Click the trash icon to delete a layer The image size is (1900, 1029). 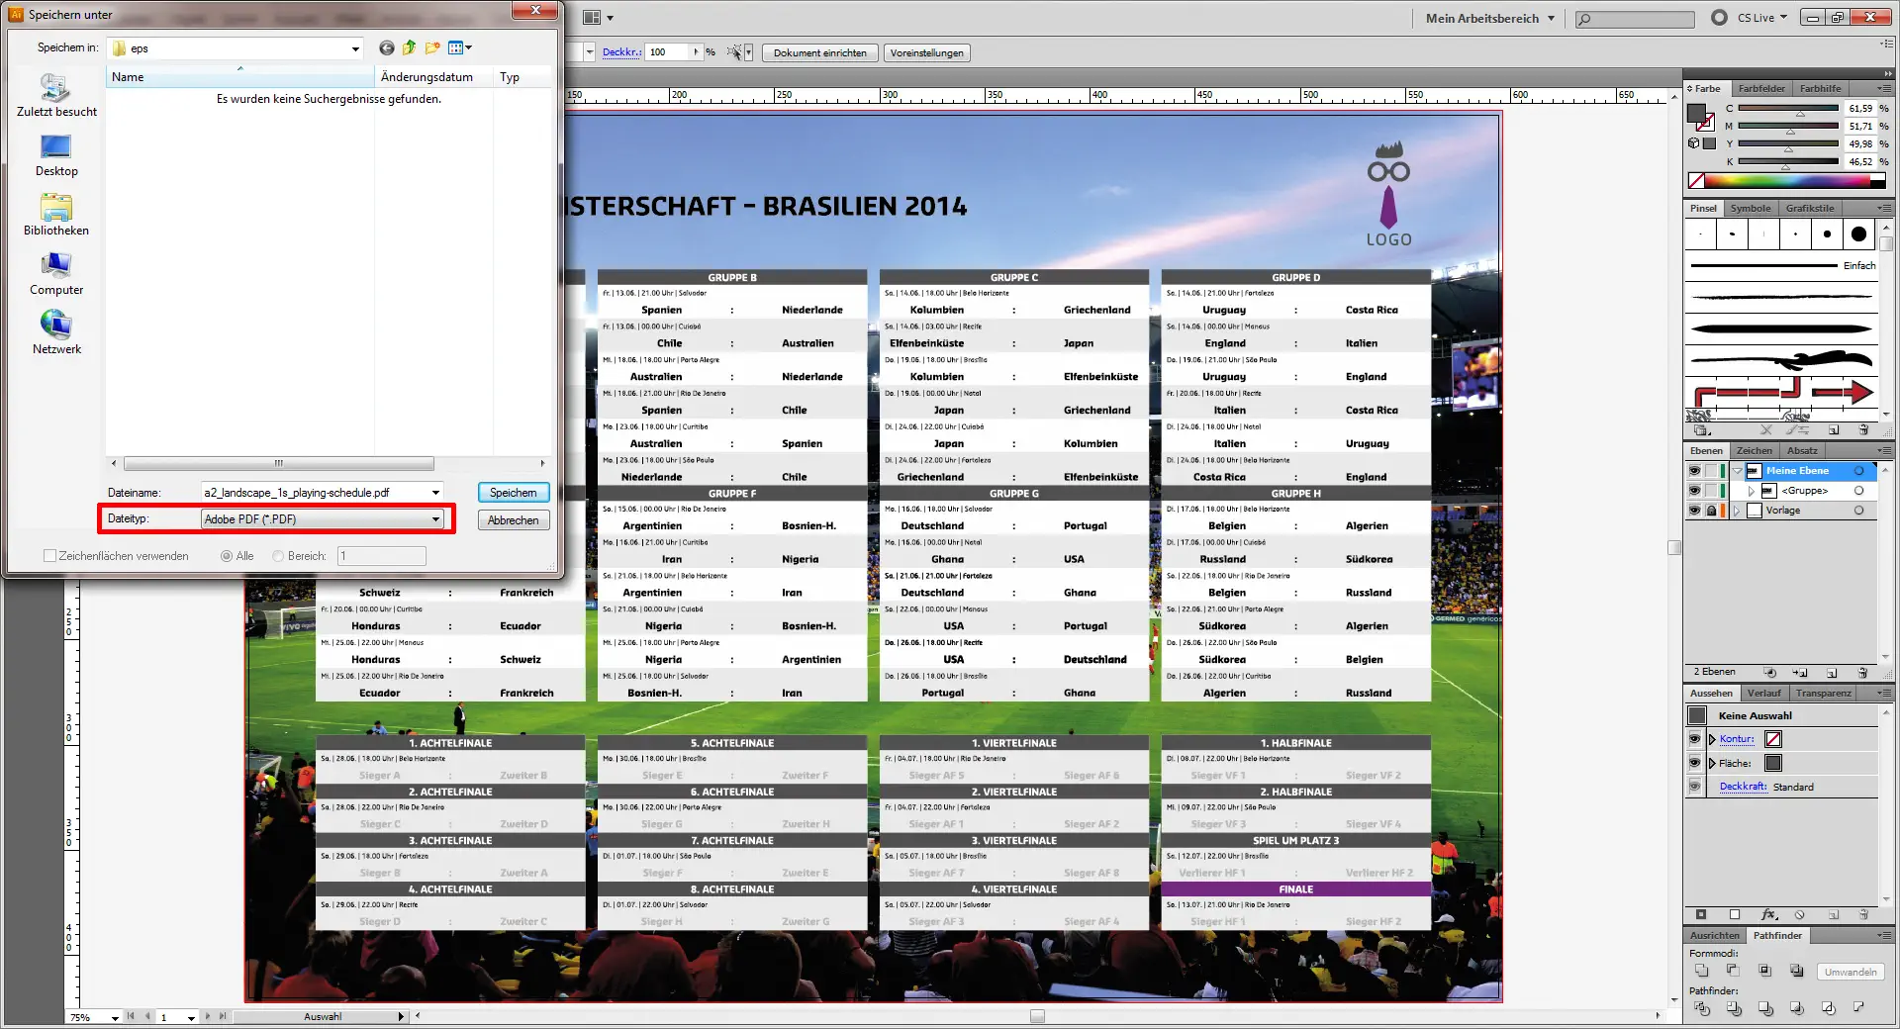click(1862, 674)
